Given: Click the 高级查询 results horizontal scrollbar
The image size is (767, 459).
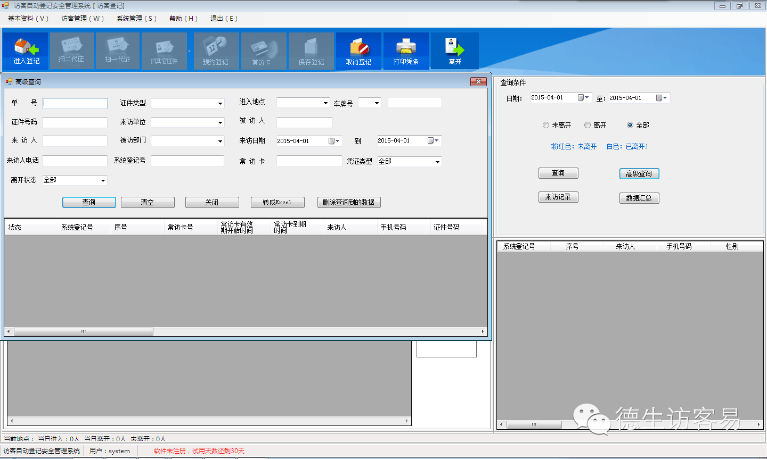Looking at the screenshot, I should pyautogui.click(x=84, y=331).
